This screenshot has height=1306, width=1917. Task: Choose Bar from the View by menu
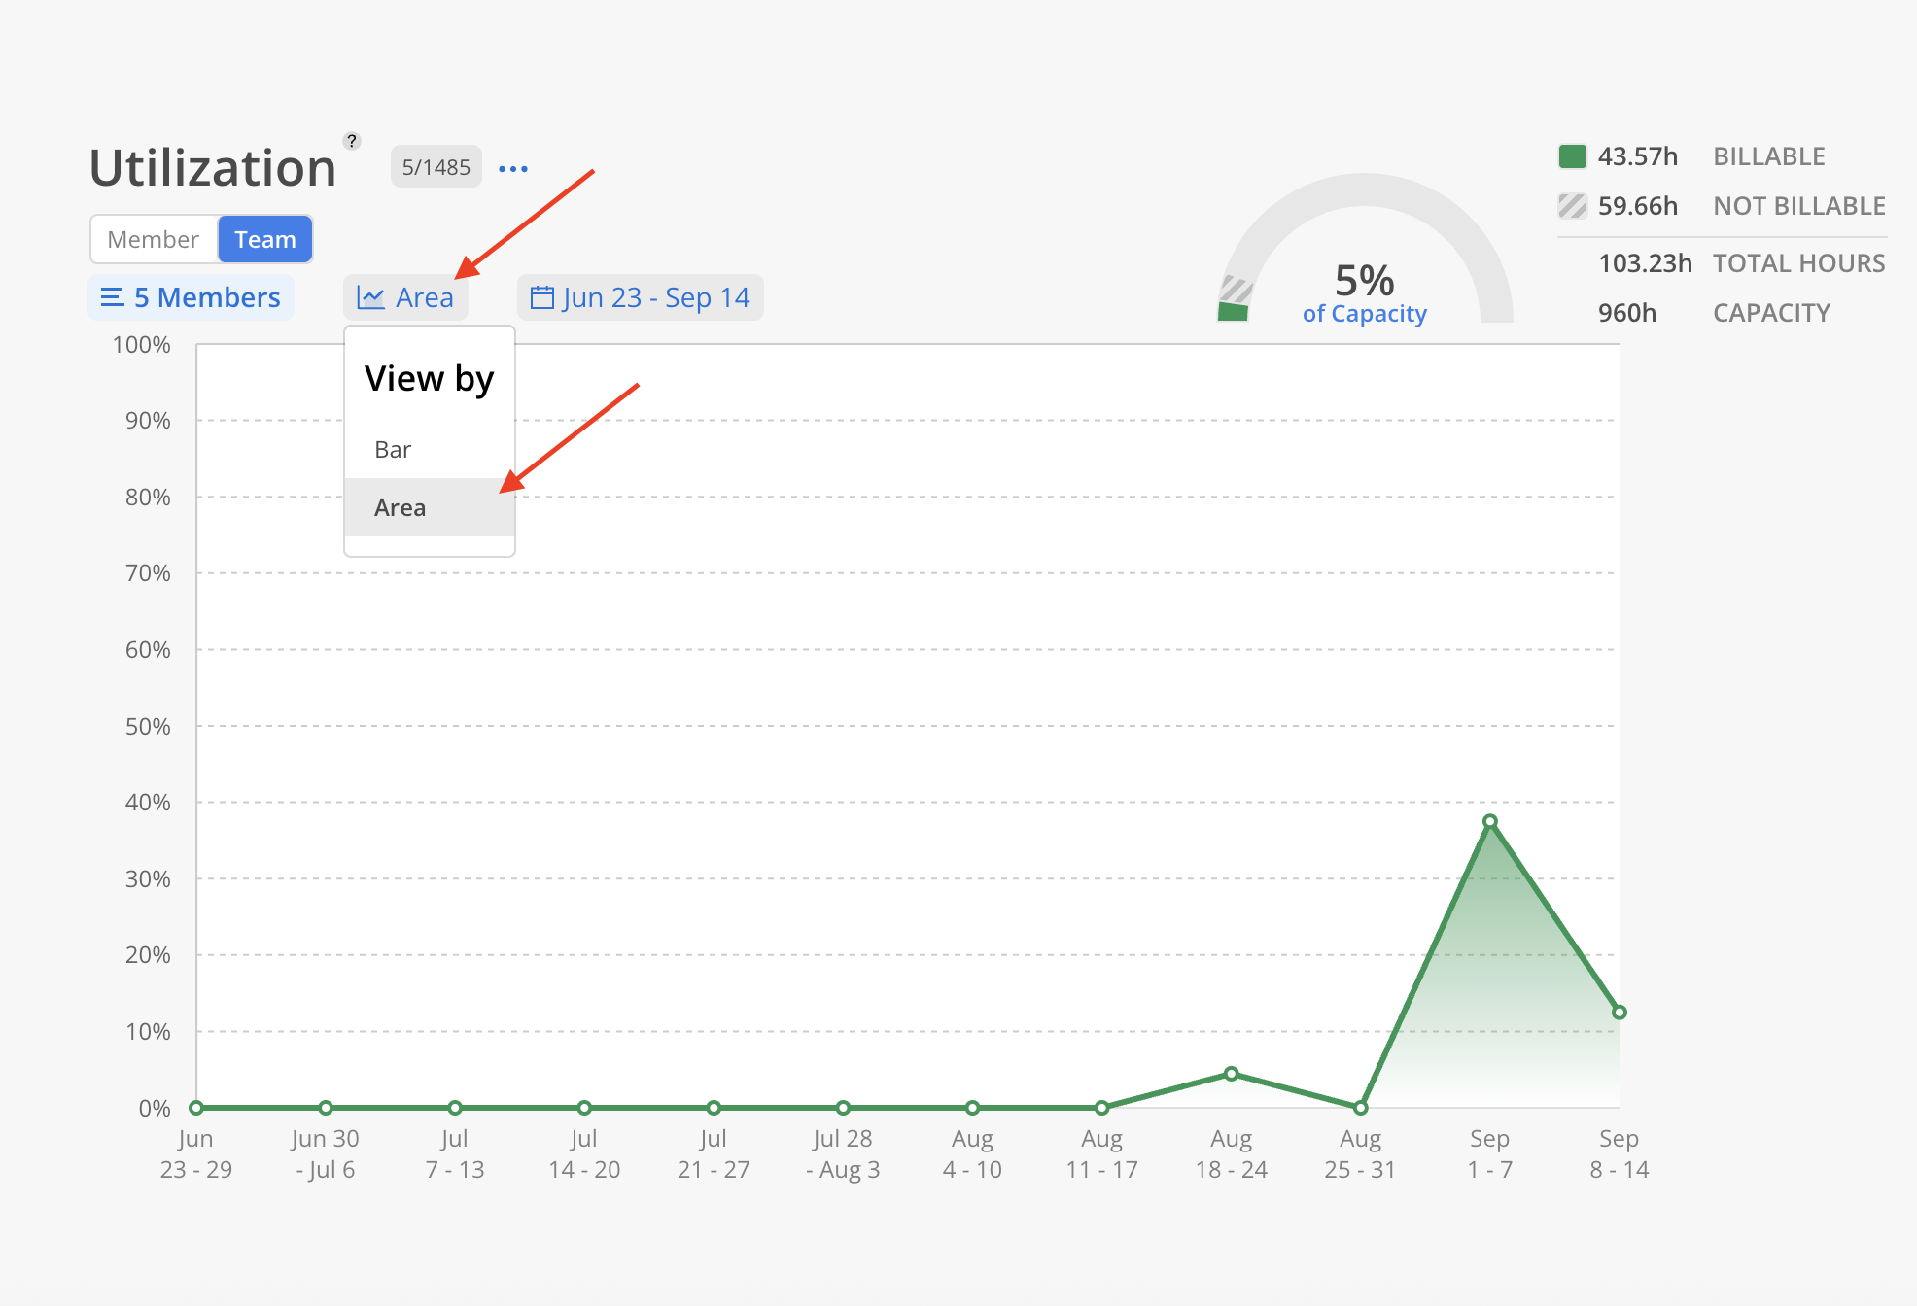pos(430,449)
